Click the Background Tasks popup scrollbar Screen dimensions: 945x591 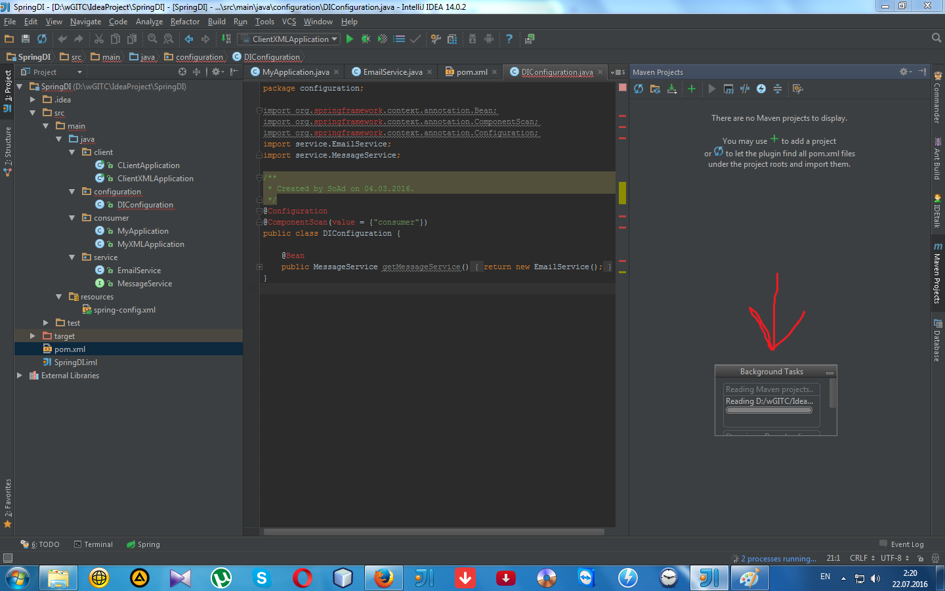click(832, 394)
